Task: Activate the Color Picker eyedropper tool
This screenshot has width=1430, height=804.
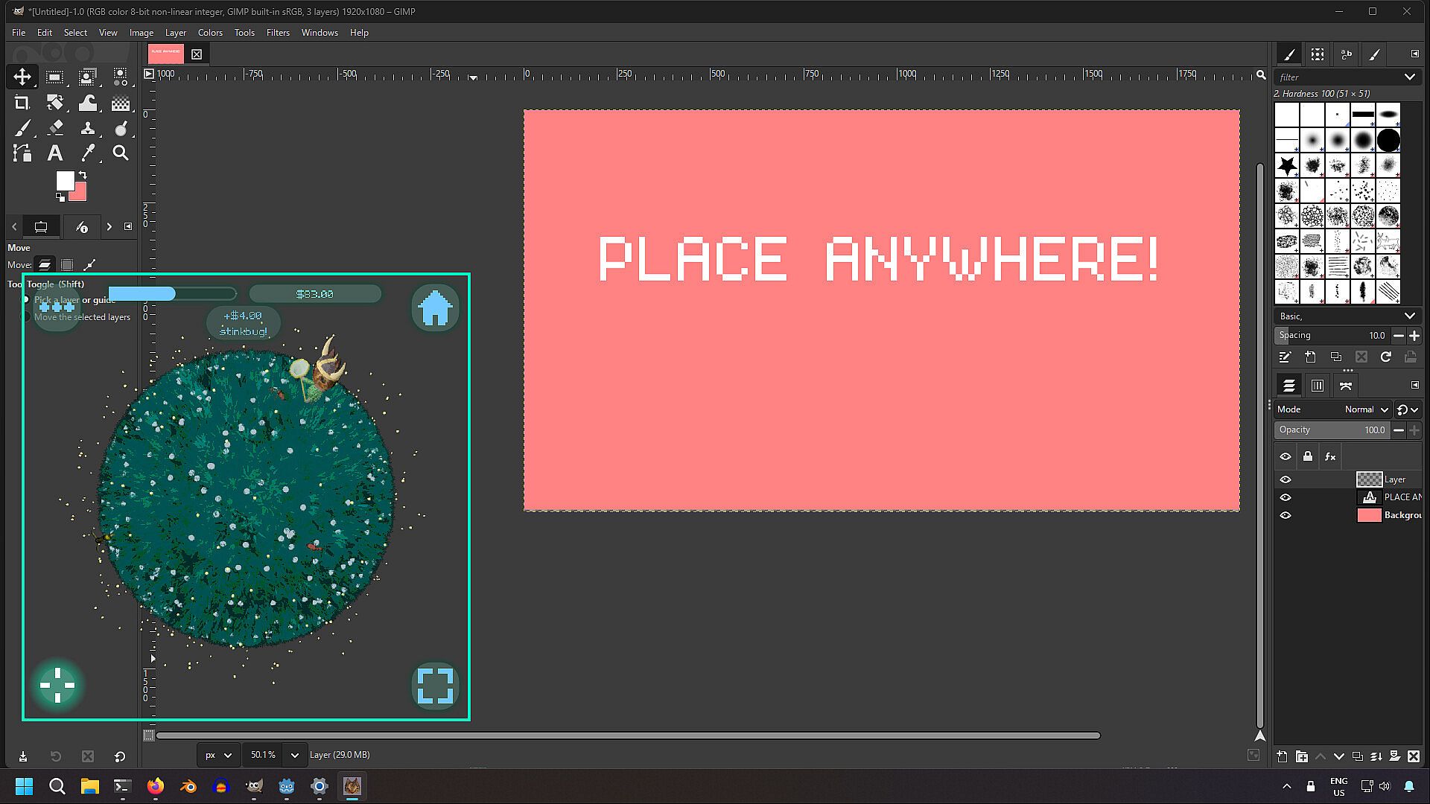Action: pos(88,153)
